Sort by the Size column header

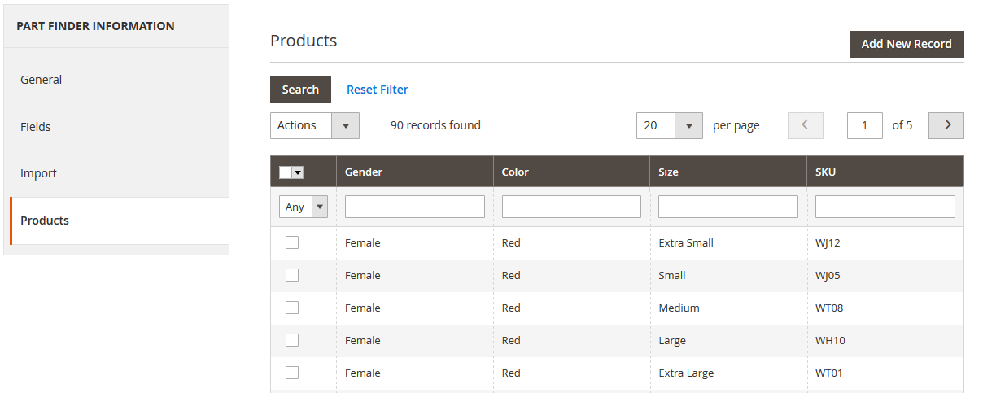pyautogui.click(x=668, y=172)
